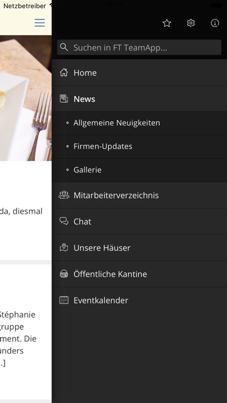Open Unsere Häuser menu entry
Viewport: 227px width, 403px height.
point(139,248)
